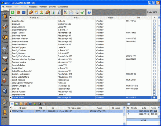Screen dimensions: 161x126
Task: Click the blue checkmark icon in the policy toolbar
Action: [x=30, y=104]
